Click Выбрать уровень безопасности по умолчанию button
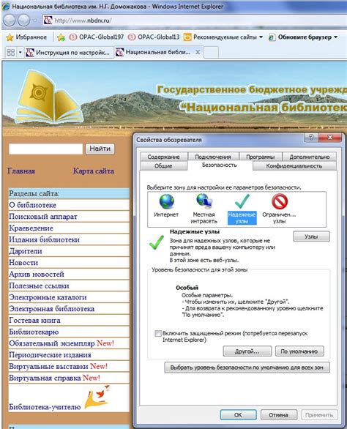This screenshot has height=429, width=347. point(247,368)
